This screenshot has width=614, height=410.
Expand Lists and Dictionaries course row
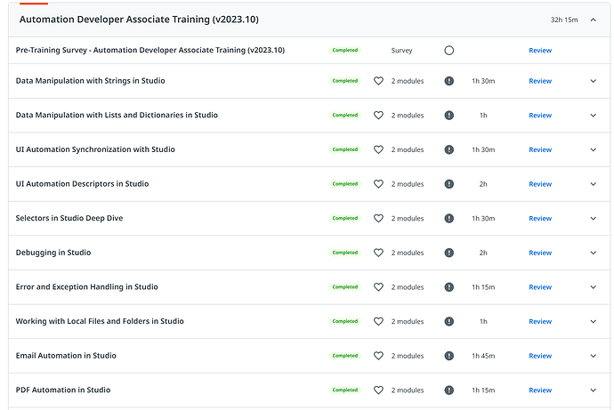[594, 116]
